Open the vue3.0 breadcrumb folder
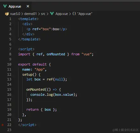Image resolution: width=140 pixels, height=133 pixels. (15, 14)
